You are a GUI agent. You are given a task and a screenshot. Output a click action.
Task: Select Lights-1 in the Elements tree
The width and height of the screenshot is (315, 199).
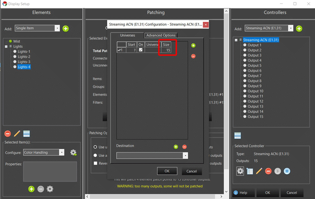coord(24,52)
